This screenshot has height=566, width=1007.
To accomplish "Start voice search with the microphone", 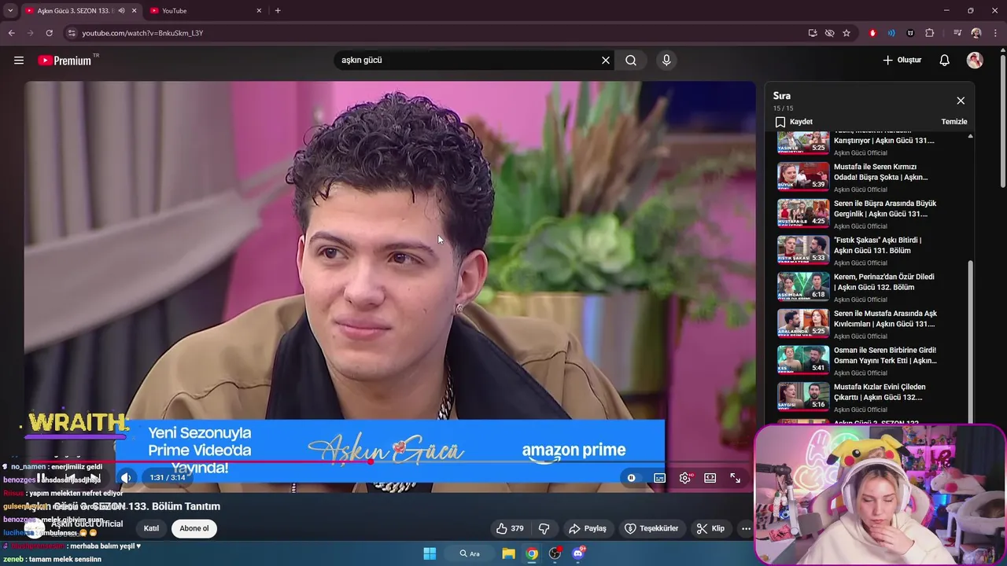I will 666,61.
